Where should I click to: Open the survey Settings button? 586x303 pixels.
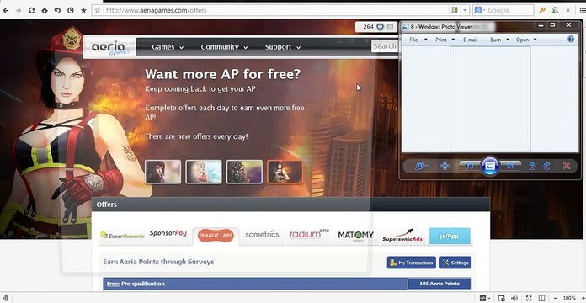point(455,263)
